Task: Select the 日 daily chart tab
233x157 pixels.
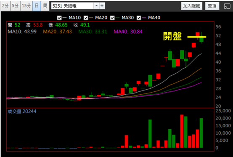Action: click(37, 6)
